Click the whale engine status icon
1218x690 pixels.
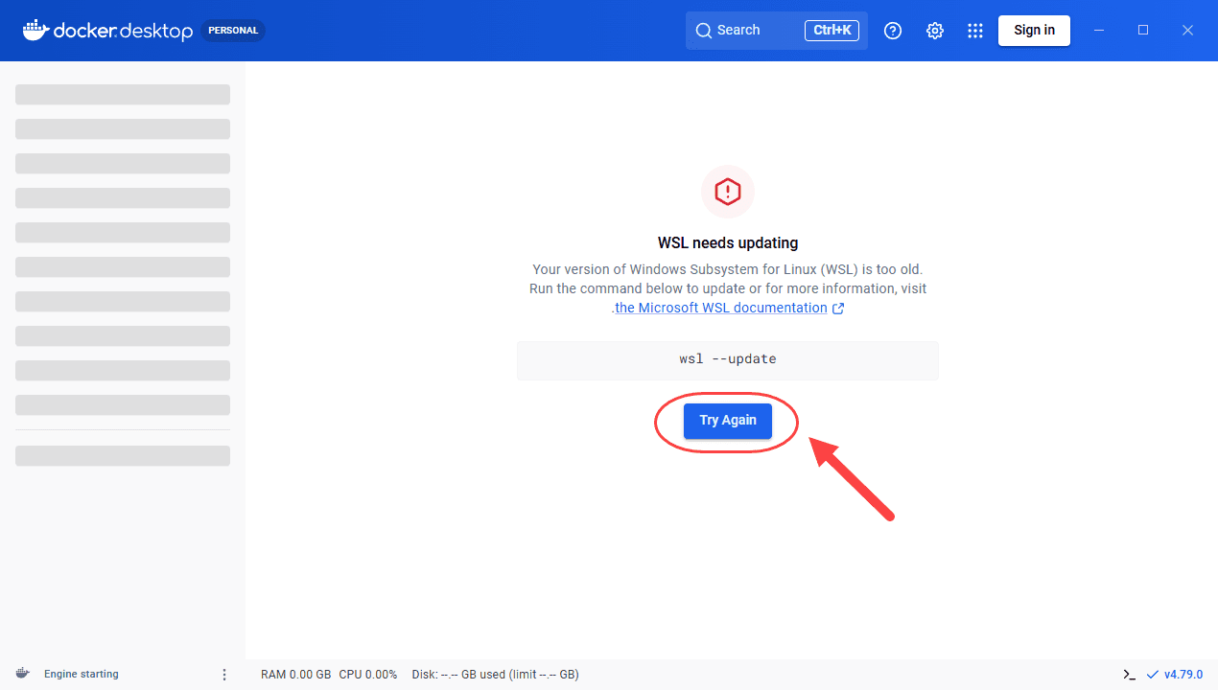[22, 674]
